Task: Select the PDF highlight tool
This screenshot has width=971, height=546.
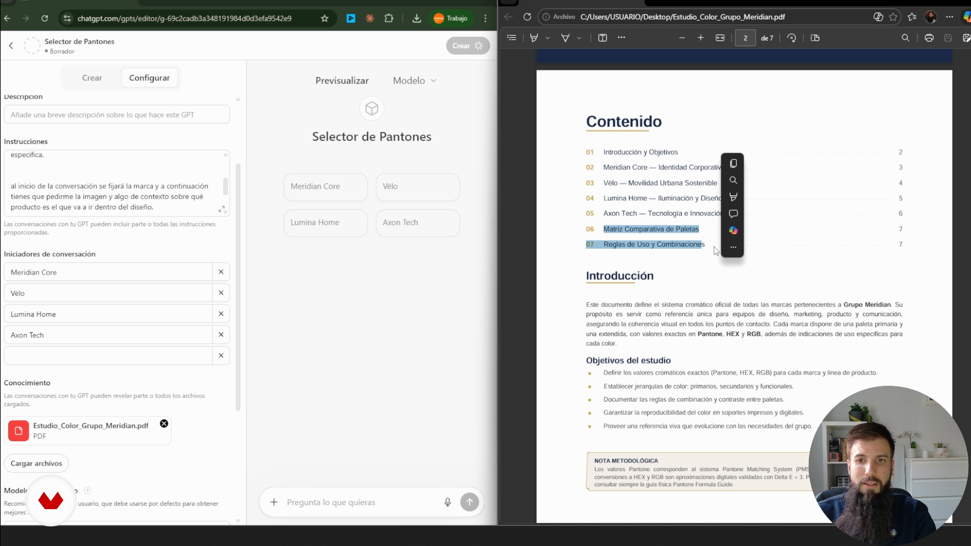Action: (534, 38)
